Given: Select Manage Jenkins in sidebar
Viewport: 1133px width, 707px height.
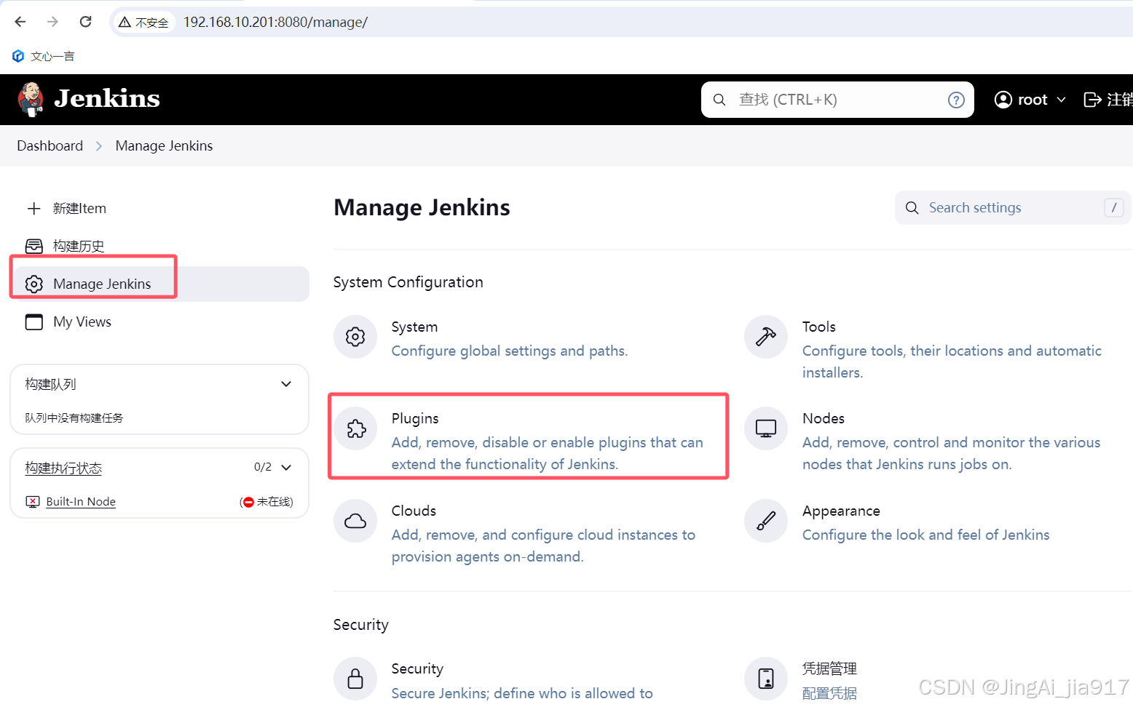Looking at the screenshot, I should [159, 284].
